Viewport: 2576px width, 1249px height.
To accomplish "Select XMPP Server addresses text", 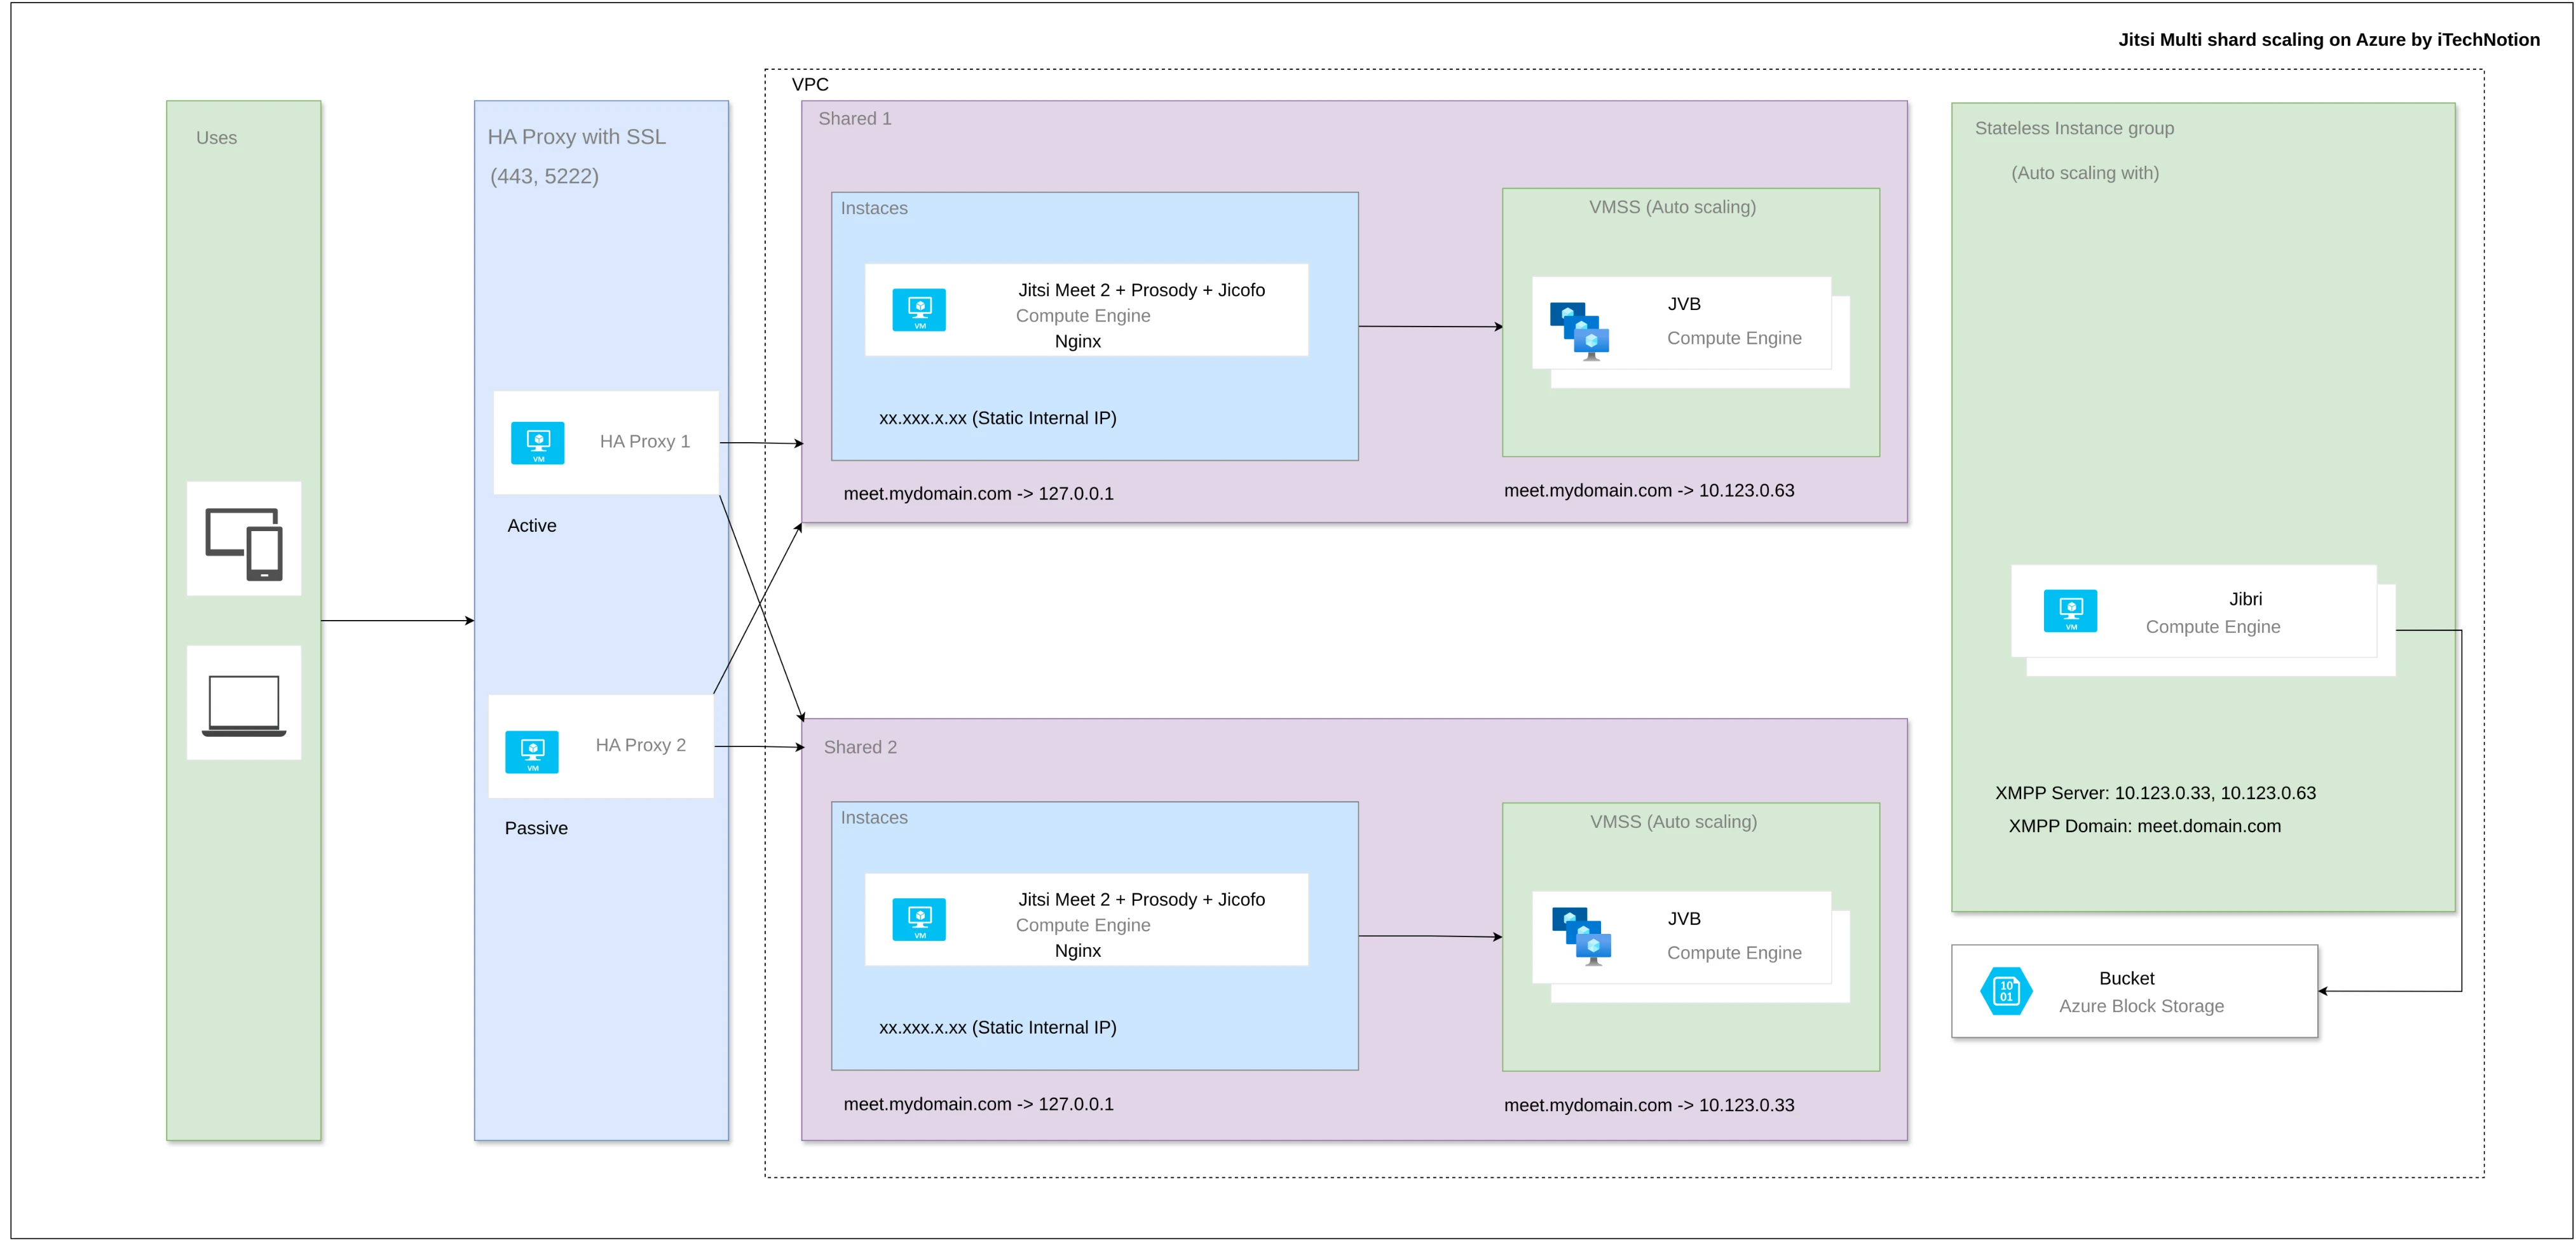I will point(2156,793).
